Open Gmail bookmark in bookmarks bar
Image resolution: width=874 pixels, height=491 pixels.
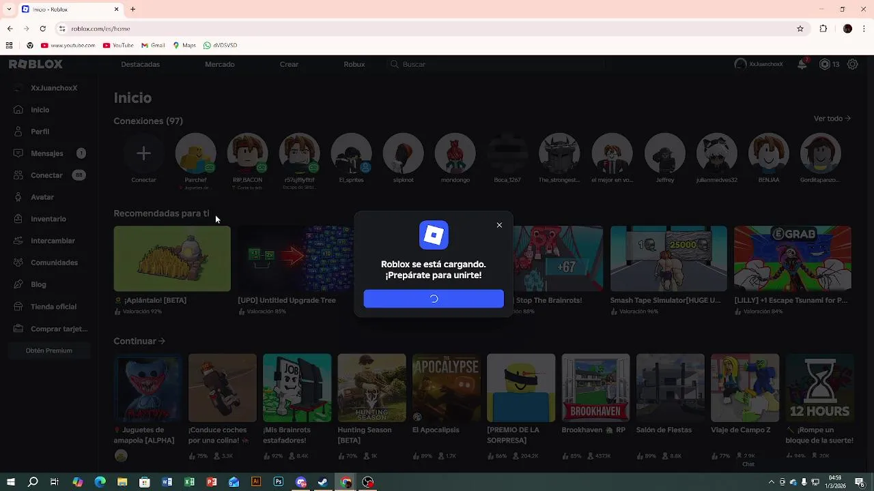coord(153,46)
